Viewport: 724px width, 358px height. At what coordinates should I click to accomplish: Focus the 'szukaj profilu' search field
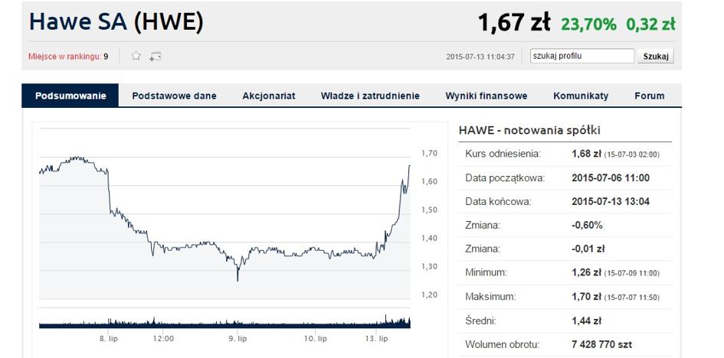pos(581,56)
